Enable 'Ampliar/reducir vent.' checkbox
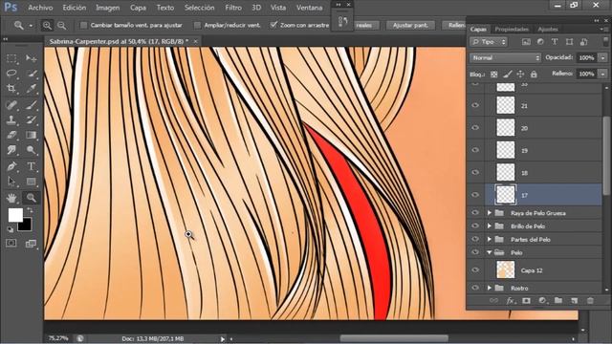The image size is (612, 344). 198,26
